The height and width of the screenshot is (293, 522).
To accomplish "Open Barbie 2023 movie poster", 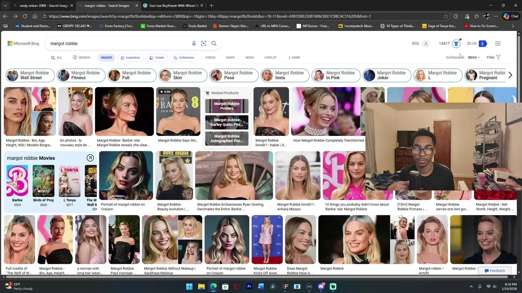I will point(17,181).
